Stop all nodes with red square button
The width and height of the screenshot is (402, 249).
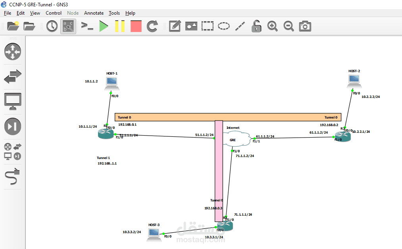point(136,26)
